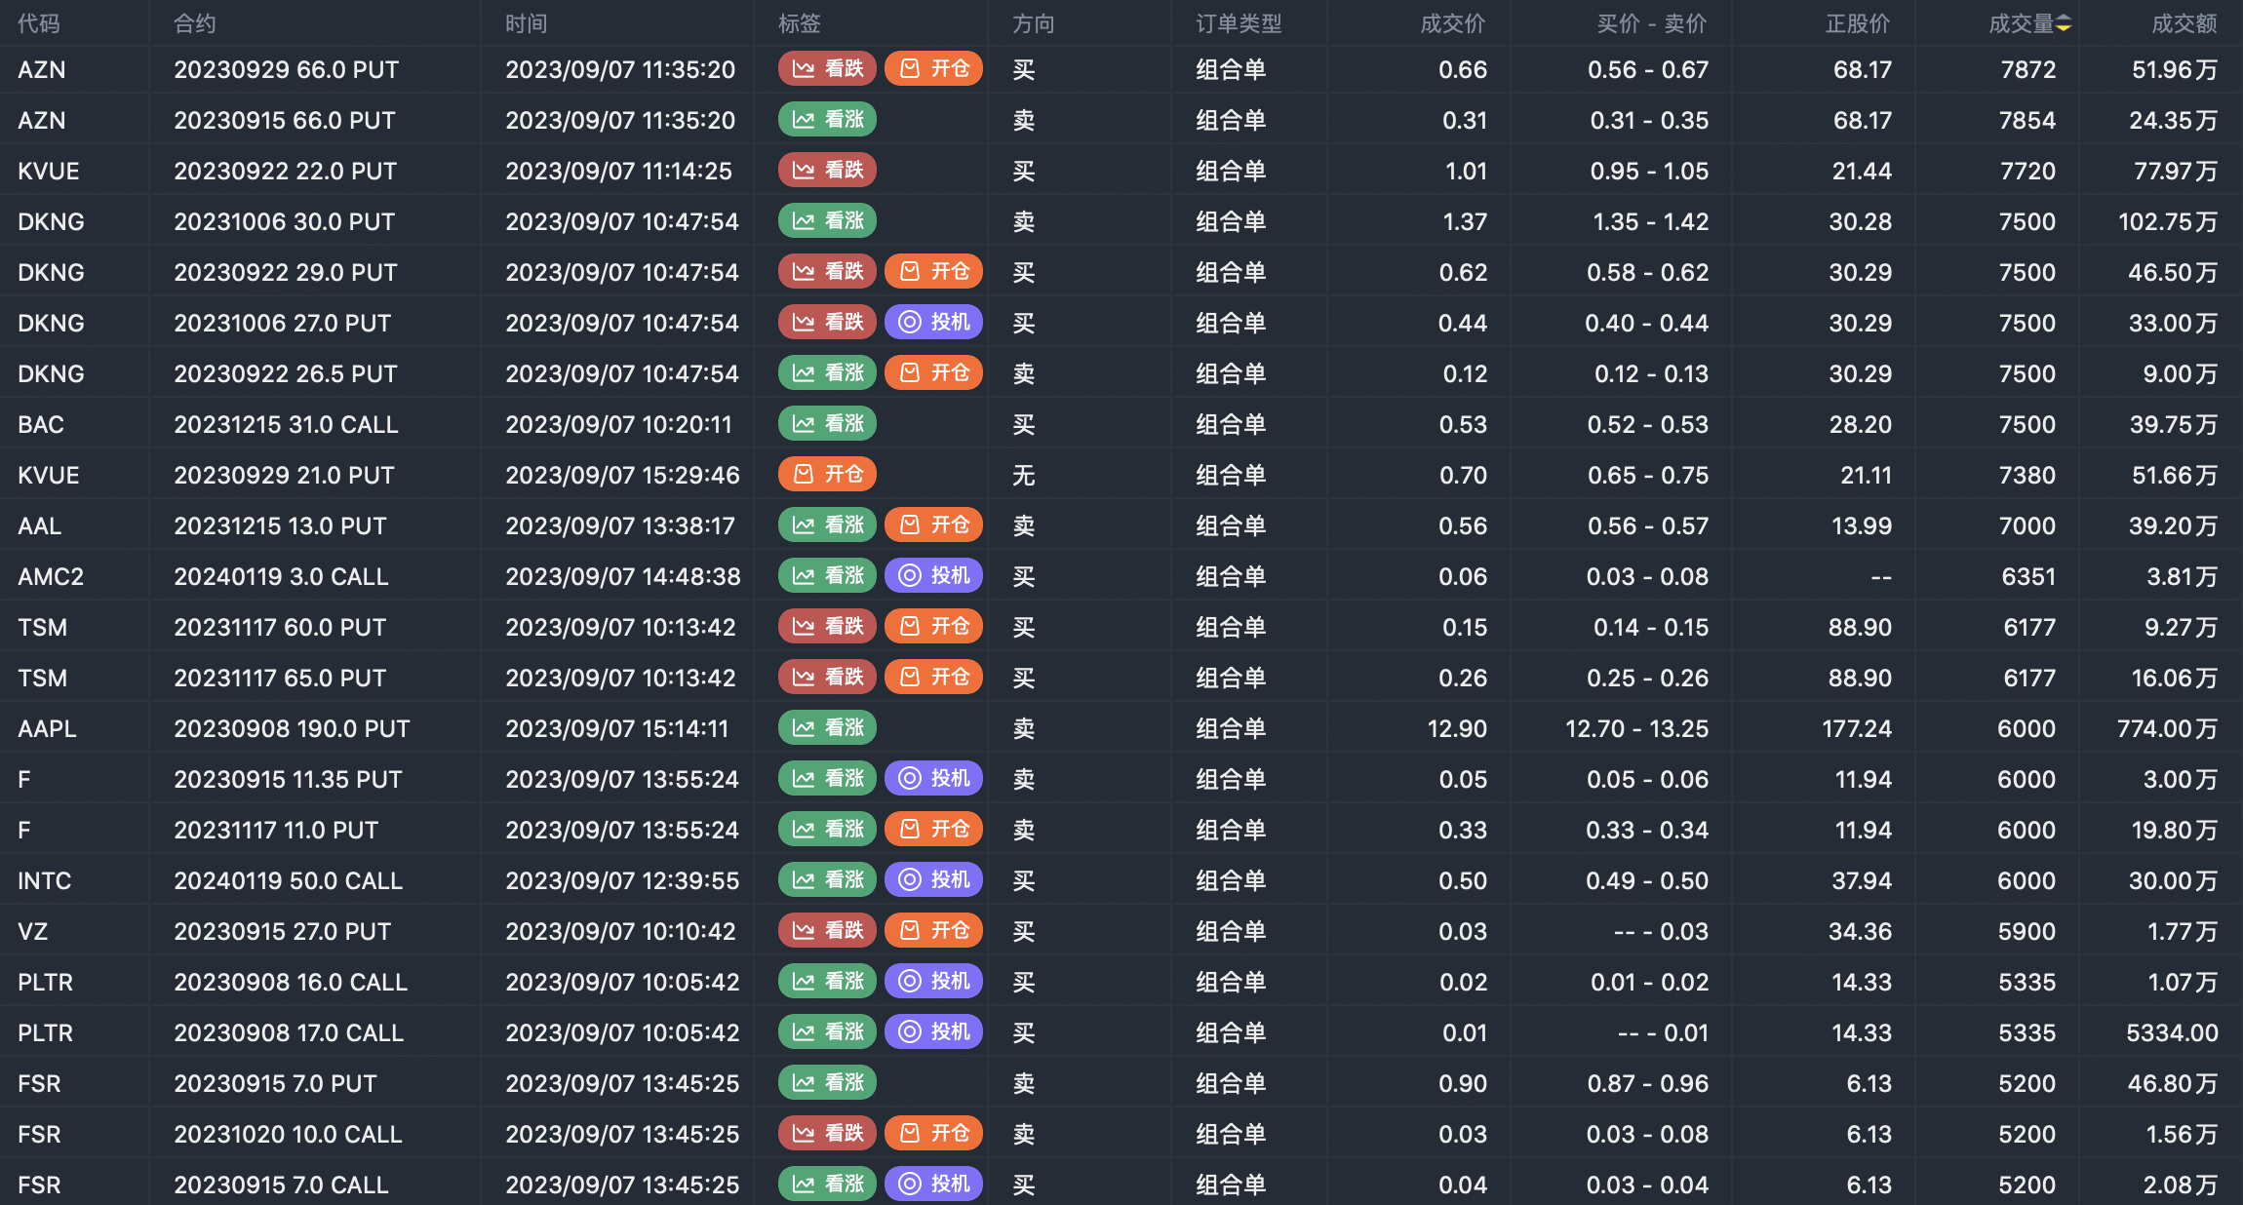
Task: Click 投机 tag on INTC 50.0 CALL row
Action: coord(933,880)
